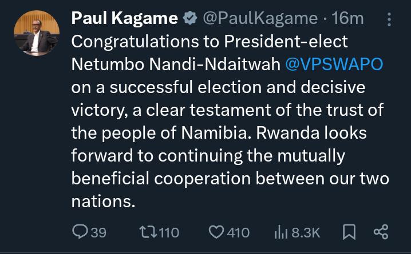Click the like count 410

[237, 232]
